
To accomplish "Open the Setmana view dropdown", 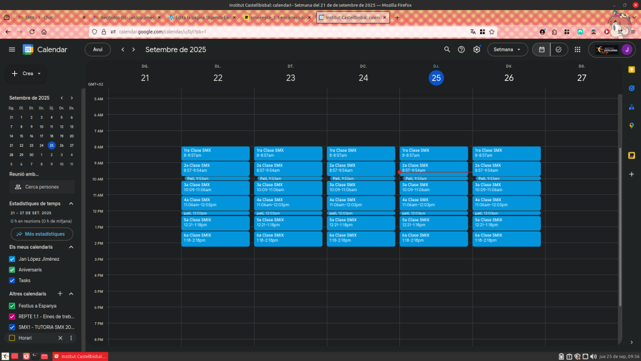I will click(x=507, y=50).
